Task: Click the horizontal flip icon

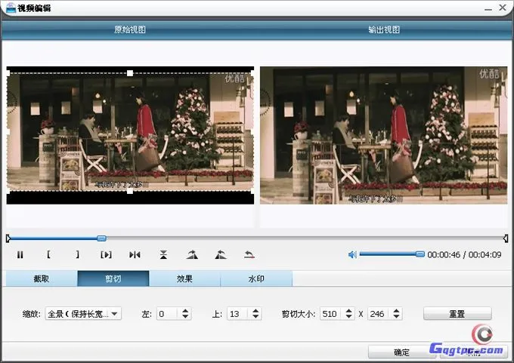Action: [x=135, y=255]
